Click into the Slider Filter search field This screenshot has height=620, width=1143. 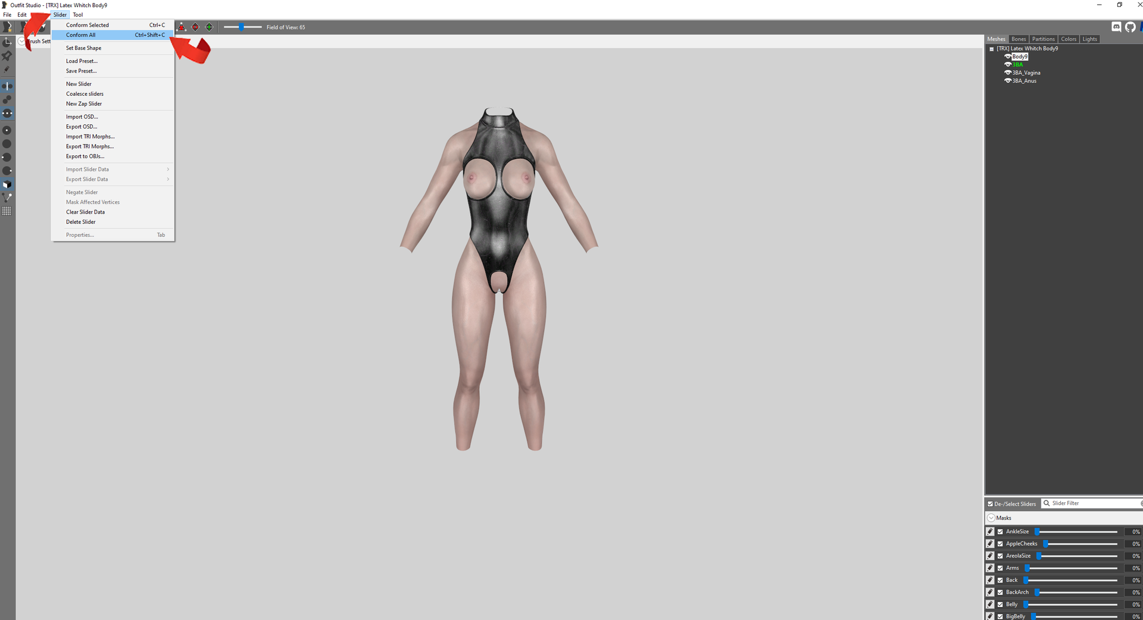pyautogui.click(x=1092, y=503)
